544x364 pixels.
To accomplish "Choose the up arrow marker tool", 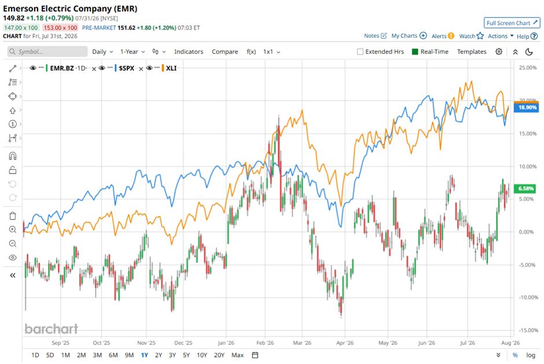I will point(13,111).
